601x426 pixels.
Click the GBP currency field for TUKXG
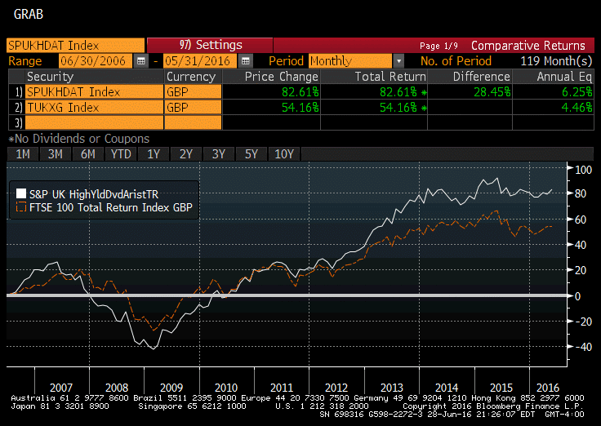194,107
